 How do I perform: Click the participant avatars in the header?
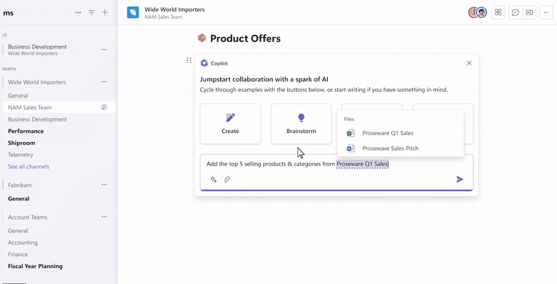477,13
